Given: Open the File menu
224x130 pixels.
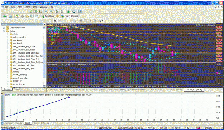Looking at the screenshot, I should [6, 7].
